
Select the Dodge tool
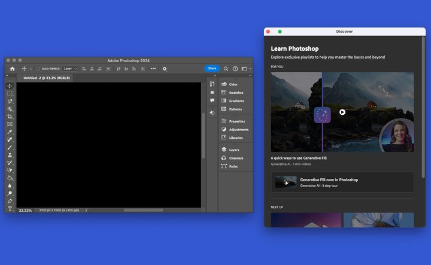pos(10,193)
